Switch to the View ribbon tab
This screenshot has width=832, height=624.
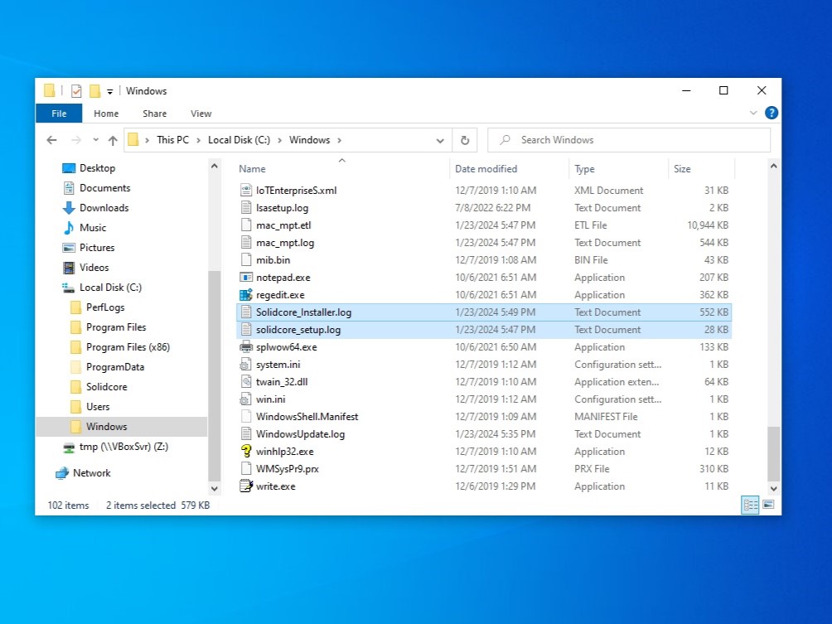coord(201,114)
